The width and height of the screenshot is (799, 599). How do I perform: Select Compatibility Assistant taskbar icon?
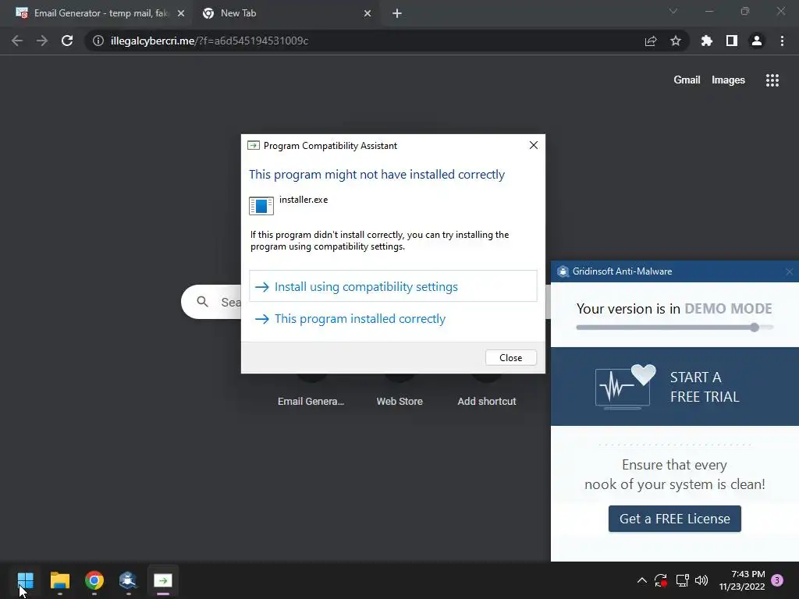[163, 580]
